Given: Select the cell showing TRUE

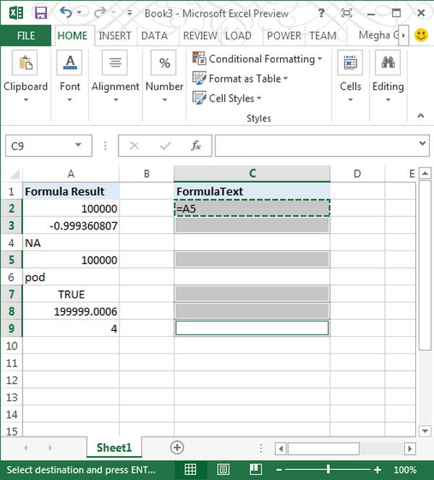Looking at the screenshot, I should click(71, 295).
